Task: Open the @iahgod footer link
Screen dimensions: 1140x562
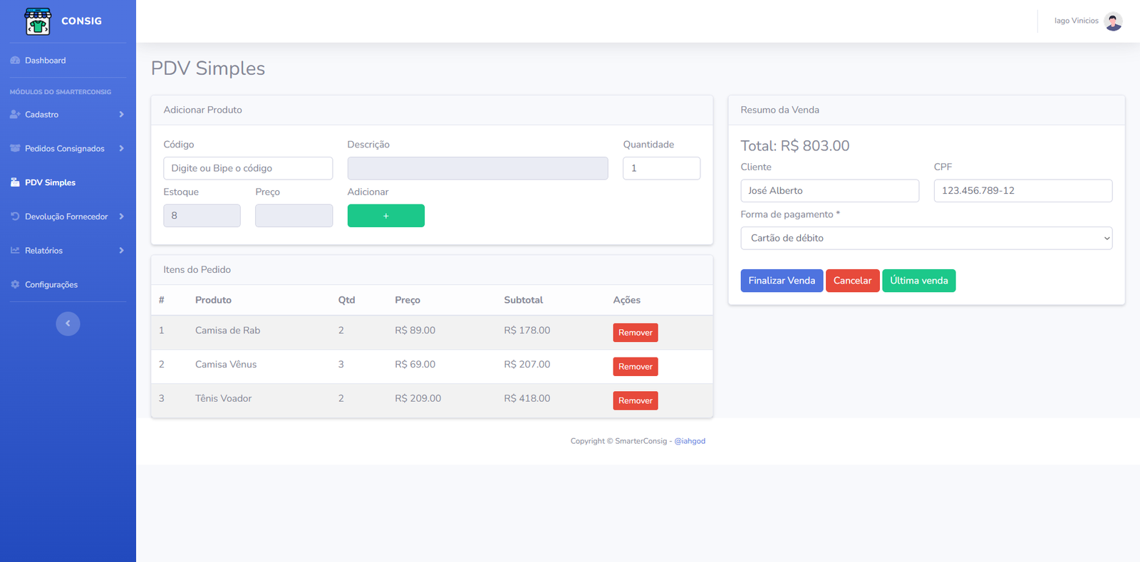Action: click(x=690, y=441)
